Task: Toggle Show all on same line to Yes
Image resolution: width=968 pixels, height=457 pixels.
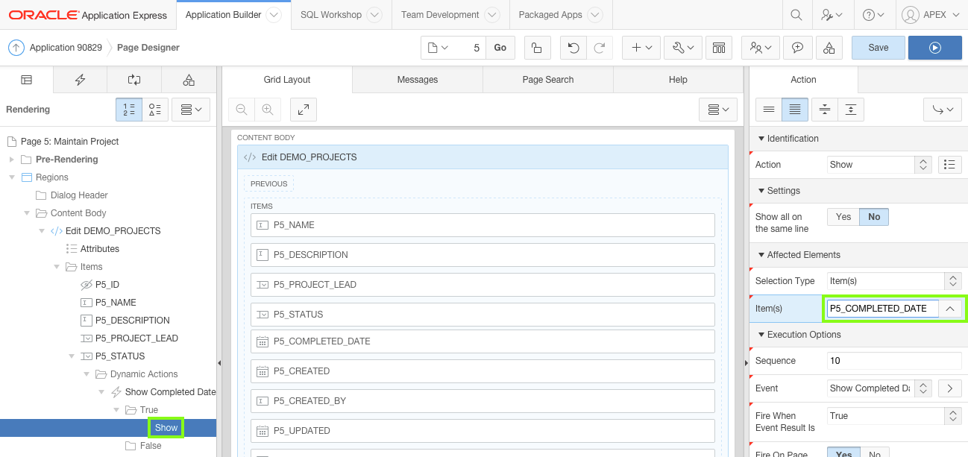Action: 842,216
